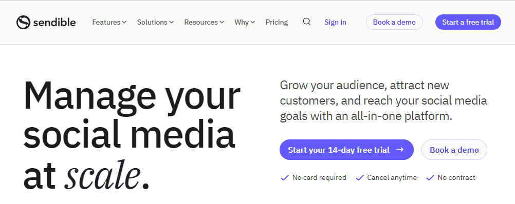
Task: Click the checkmark beside No card required
Action: coord(284,178)
